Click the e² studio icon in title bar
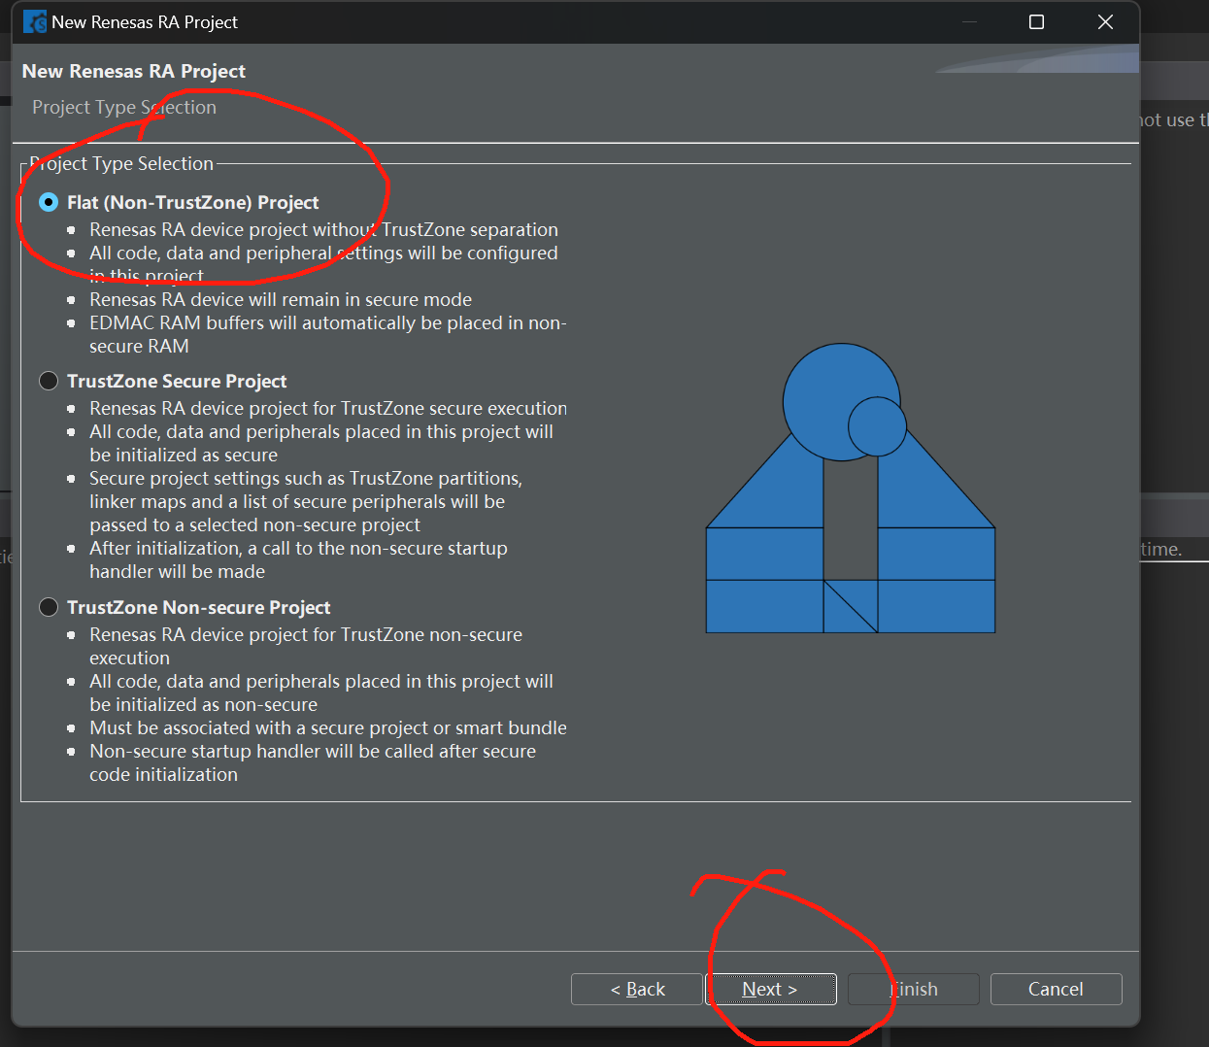This screenshot has height=1047, width=1209. coord(35,21)
